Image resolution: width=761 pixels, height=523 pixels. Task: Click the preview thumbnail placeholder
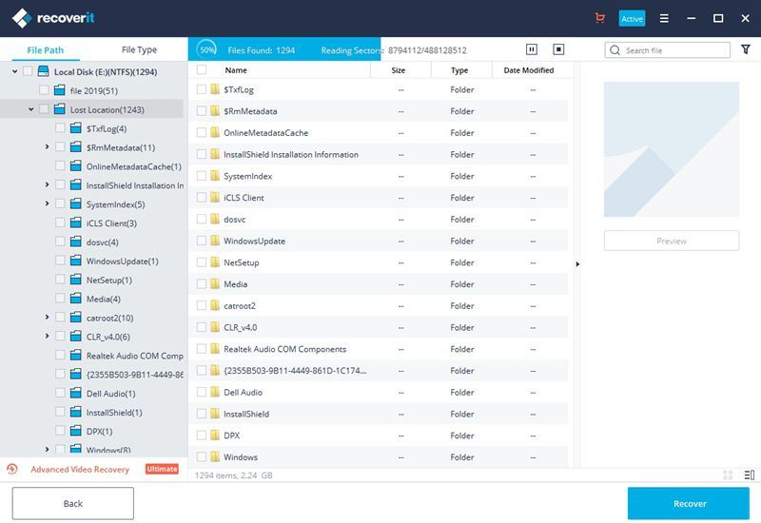coord(672,149)
